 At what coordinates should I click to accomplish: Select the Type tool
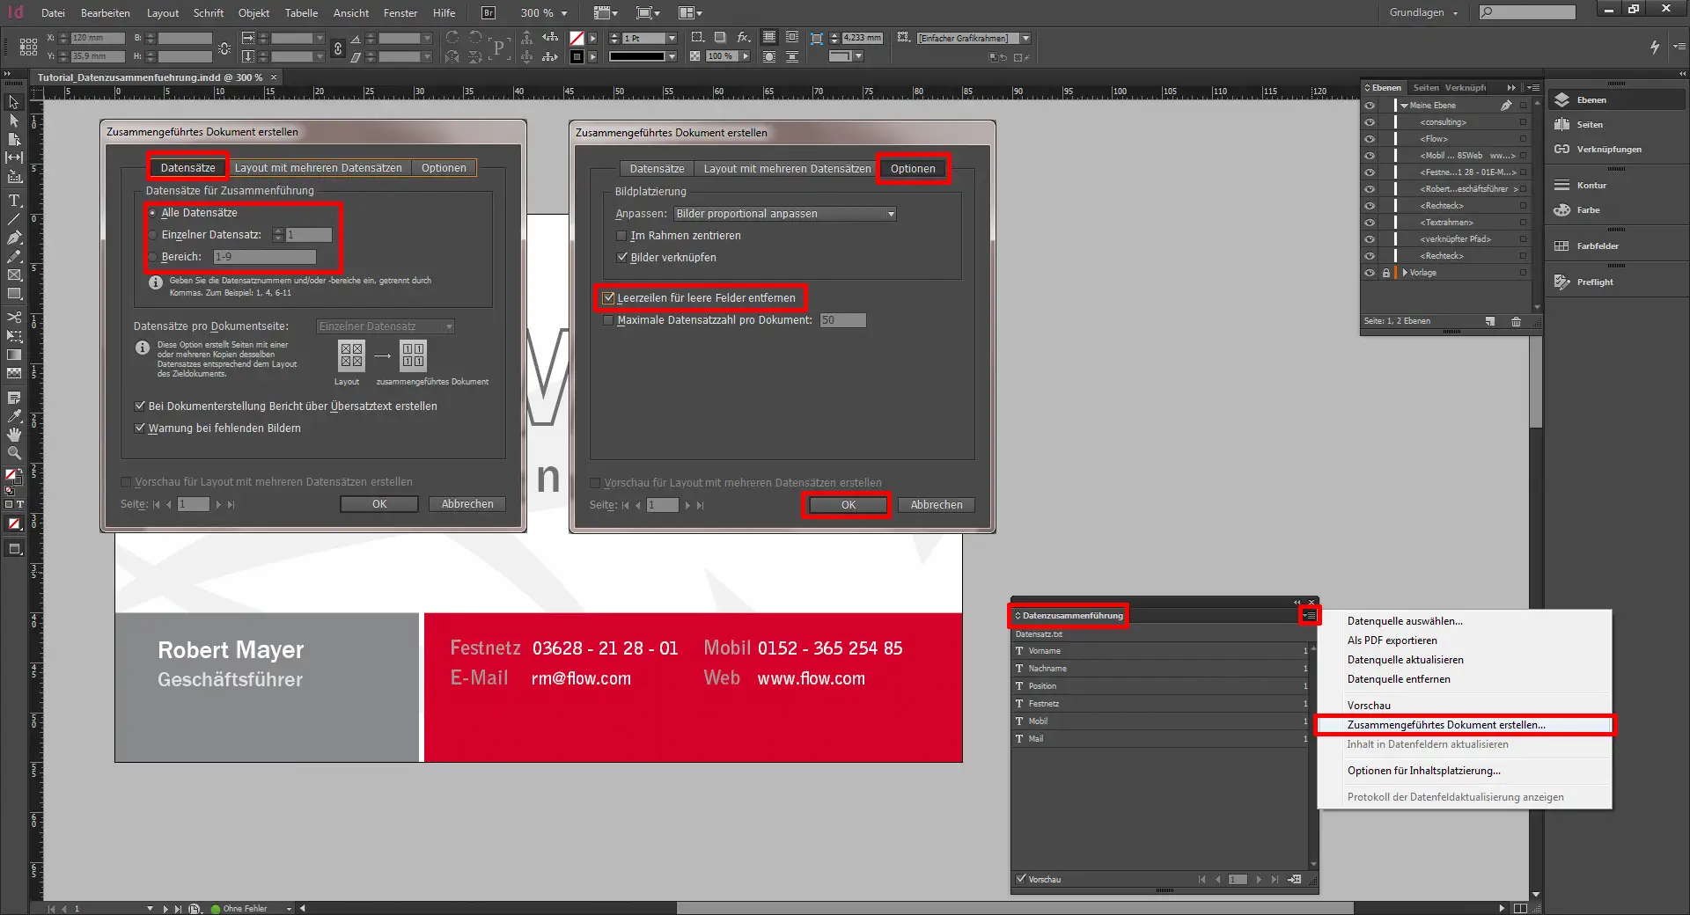coord(14,201)
